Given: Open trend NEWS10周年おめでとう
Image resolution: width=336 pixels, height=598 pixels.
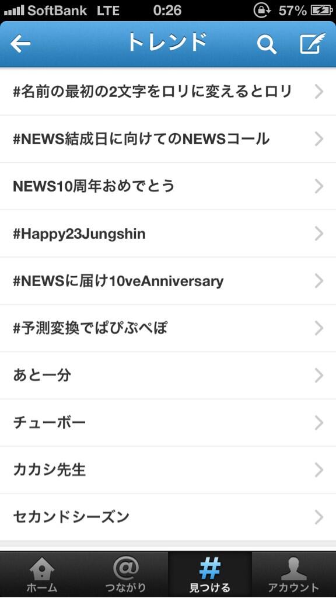Looking at the screenshot, I should 168,186.
